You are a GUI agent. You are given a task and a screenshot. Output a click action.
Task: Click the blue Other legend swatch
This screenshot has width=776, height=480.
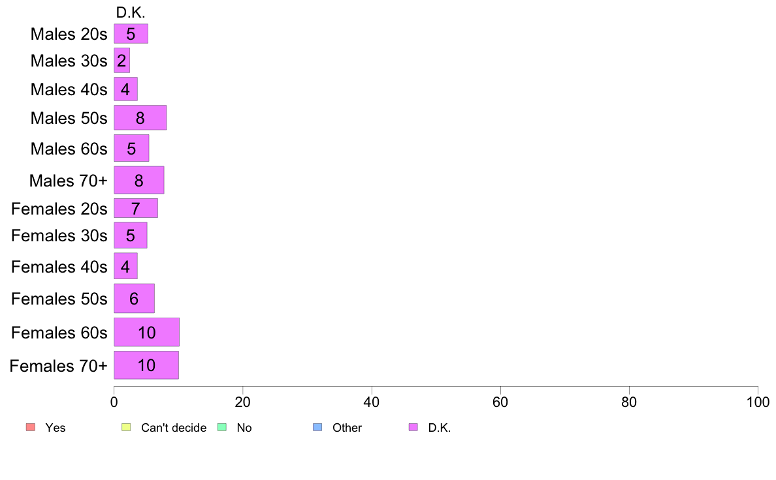317,427
